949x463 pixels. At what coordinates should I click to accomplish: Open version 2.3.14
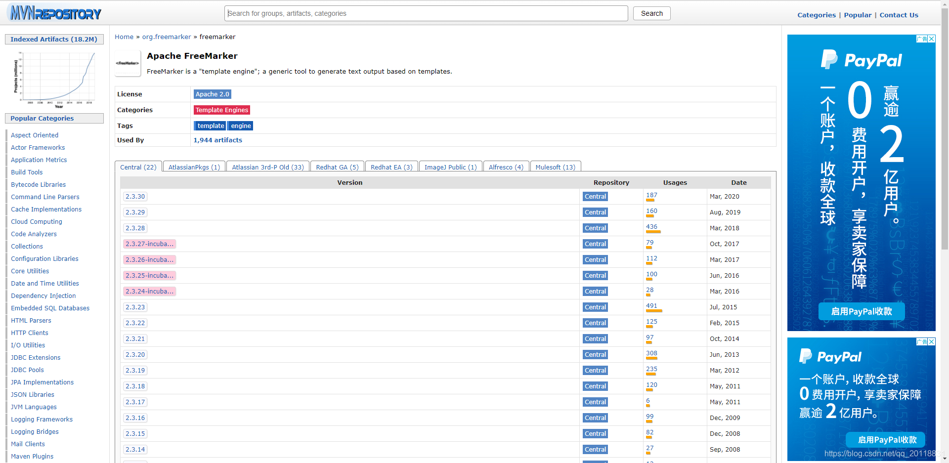[135, 449]
